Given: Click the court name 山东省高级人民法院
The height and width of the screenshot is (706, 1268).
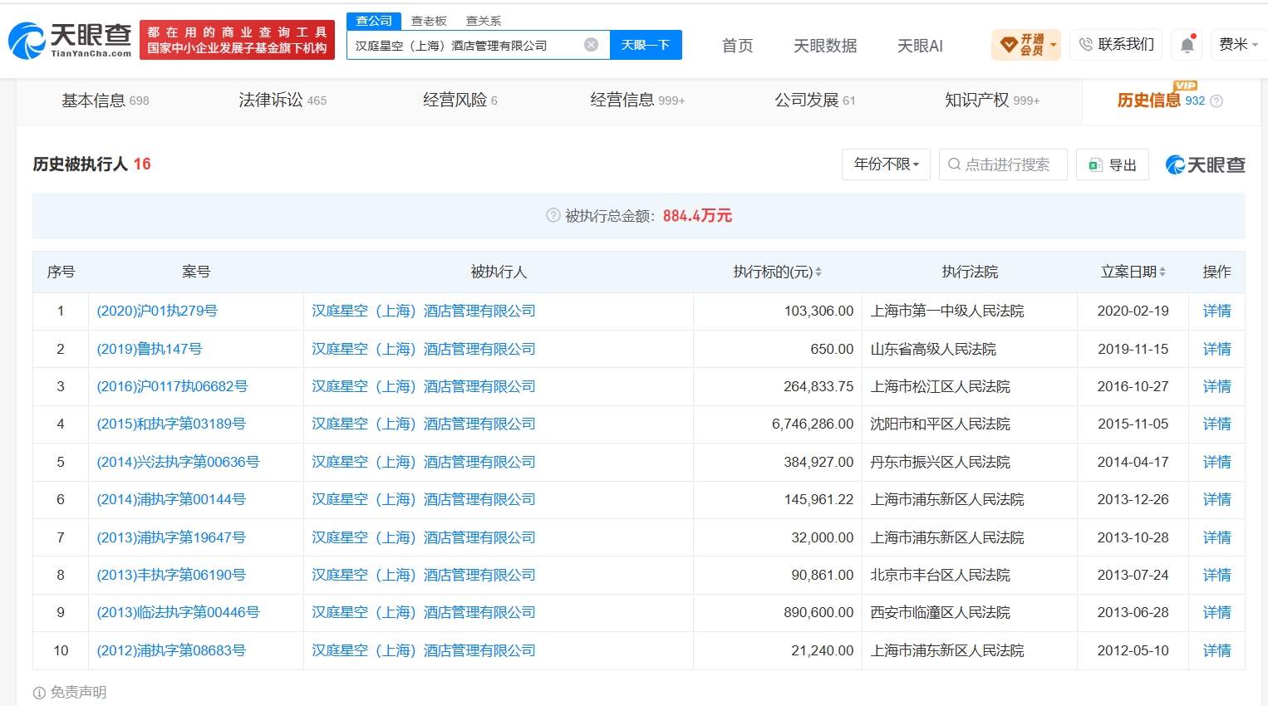Looking at the screenshot, I should [x=933, y=349].
